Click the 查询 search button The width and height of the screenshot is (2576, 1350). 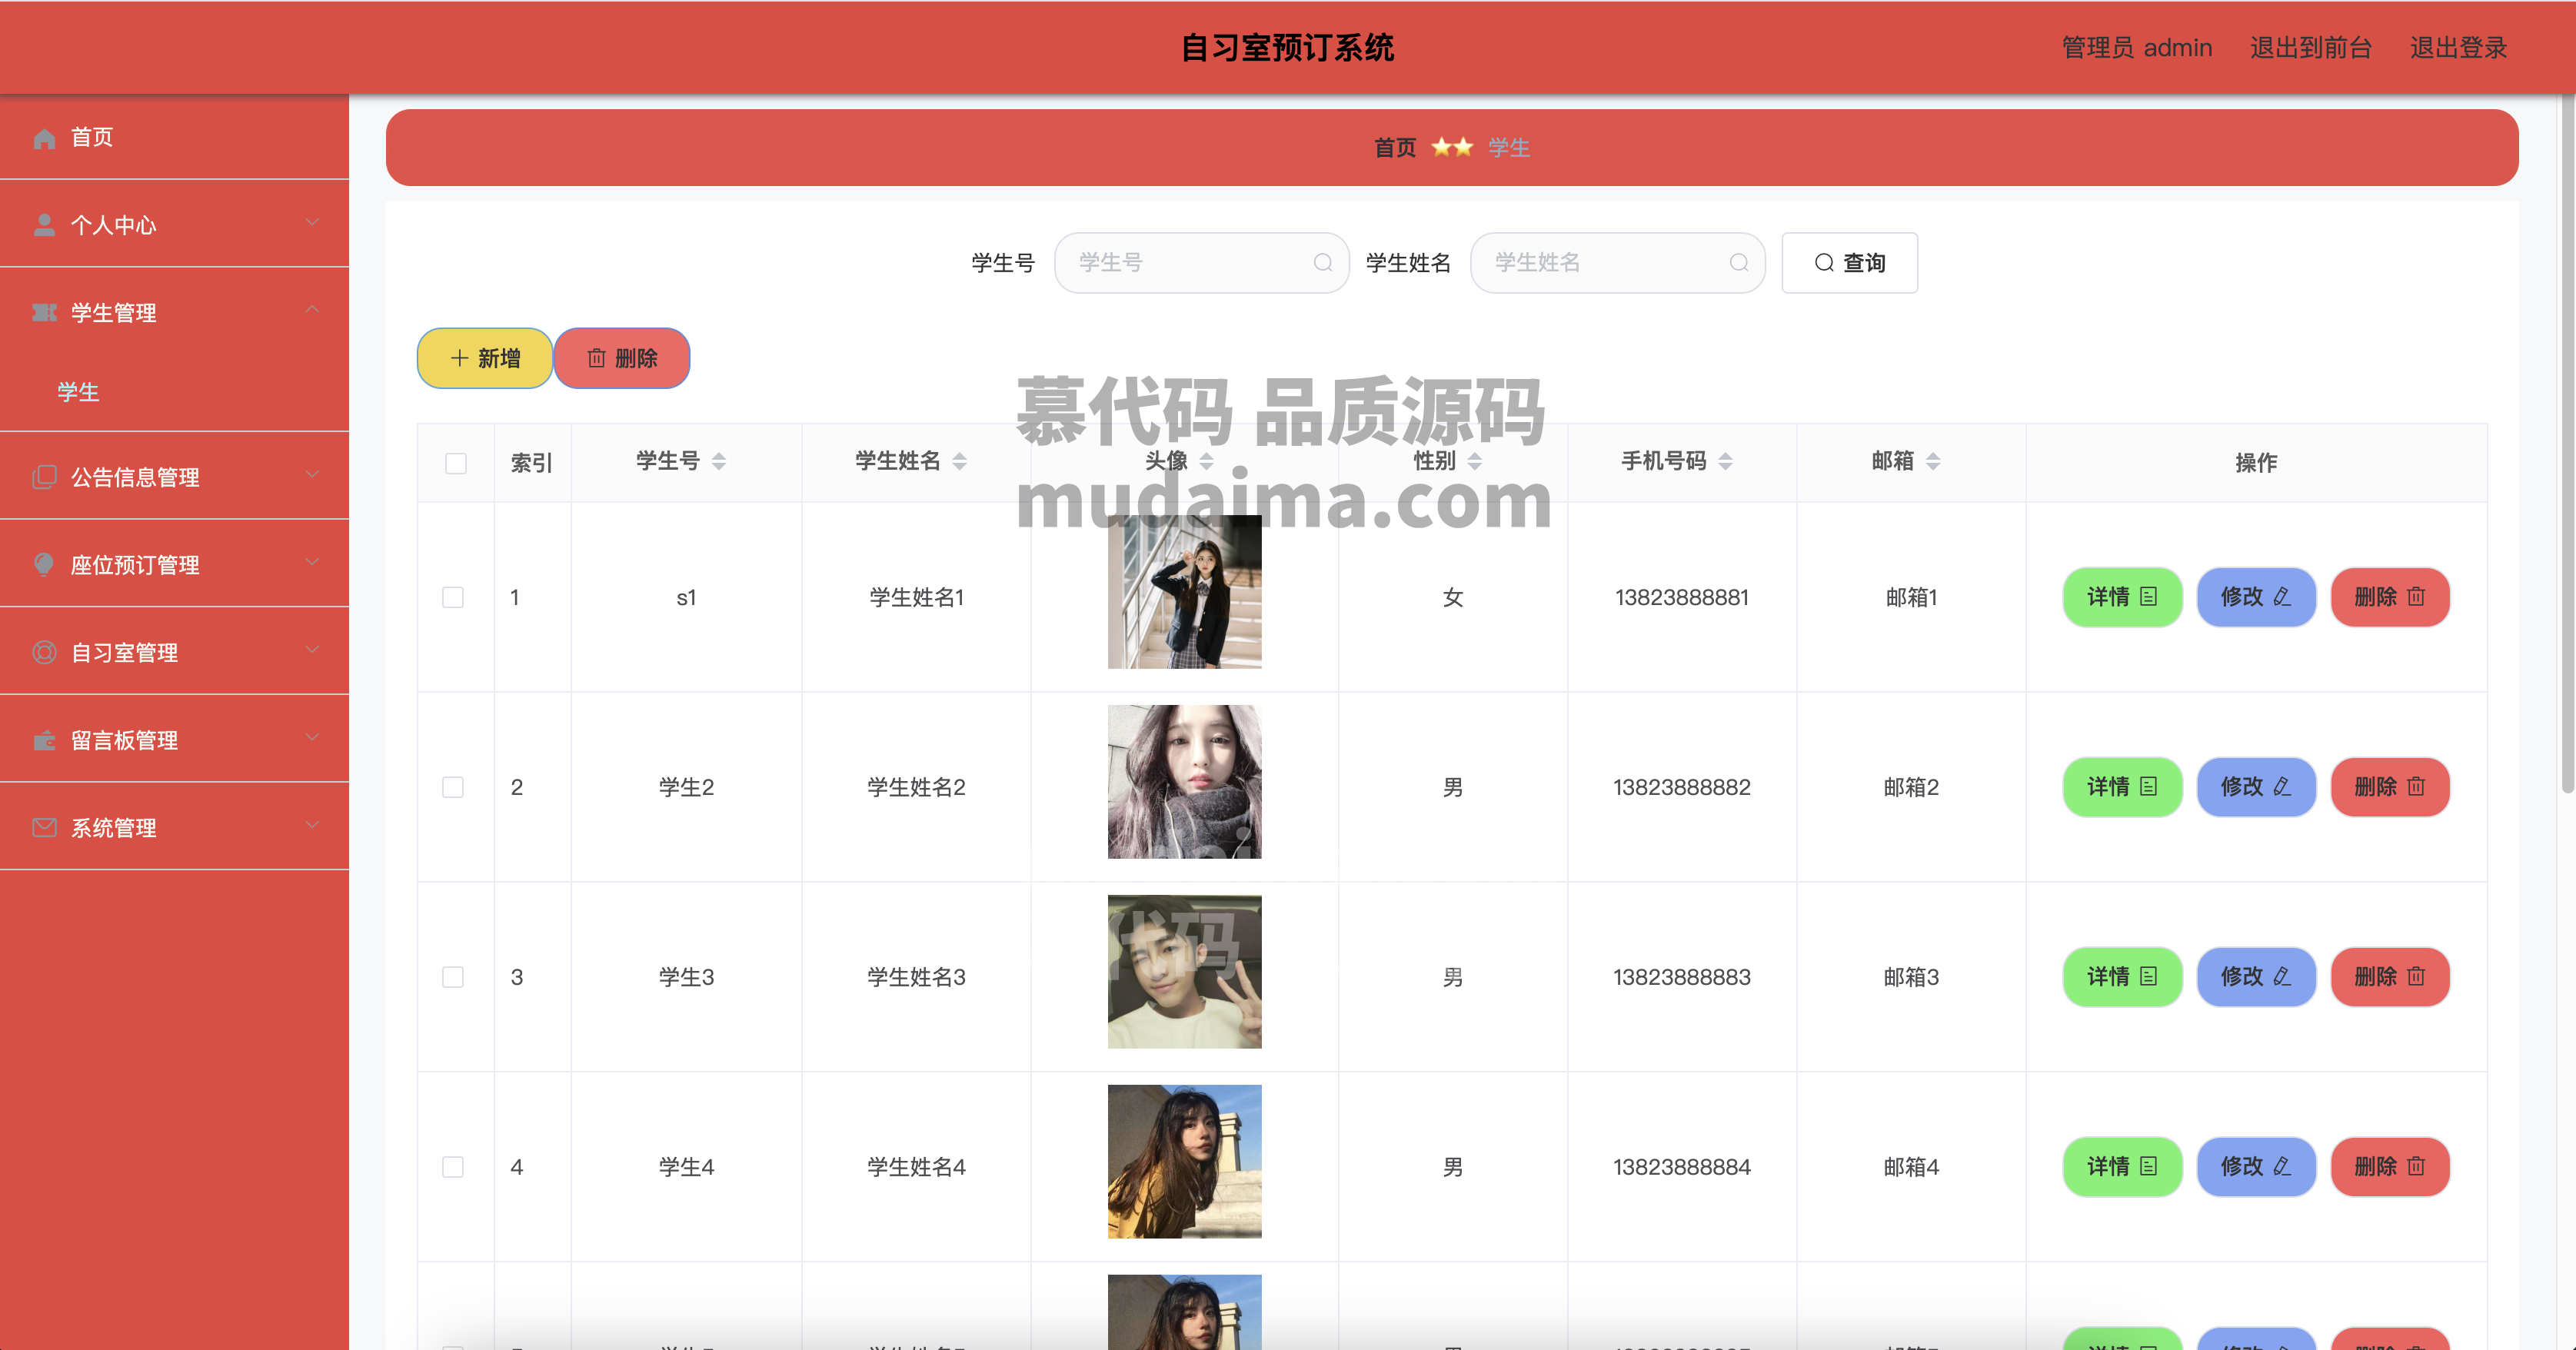click(x=1849, y=263)
